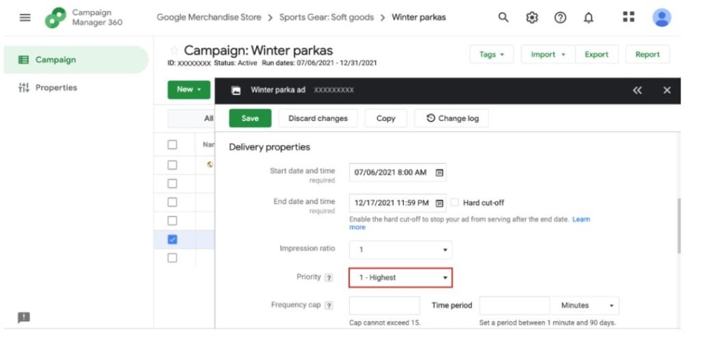
Task: Close the Winter parka ad panel
Action: click(667, 90)
